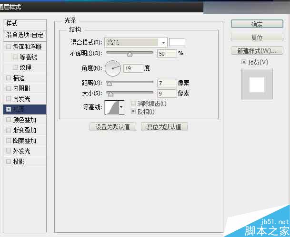Click the 不透明度 slider handle
The height and width of the screenshot is (237, 290).
coord(130,54)
